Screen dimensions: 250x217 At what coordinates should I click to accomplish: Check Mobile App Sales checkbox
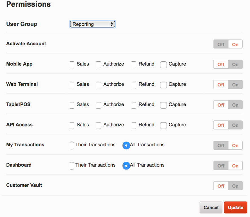[72, 65]
